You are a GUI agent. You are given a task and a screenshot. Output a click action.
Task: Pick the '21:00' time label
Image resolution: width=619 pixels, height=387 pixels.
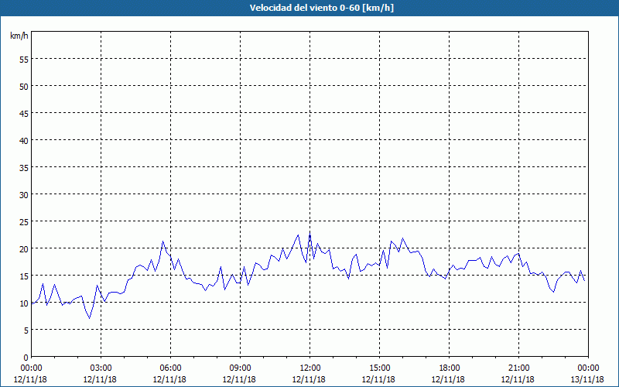518,368
